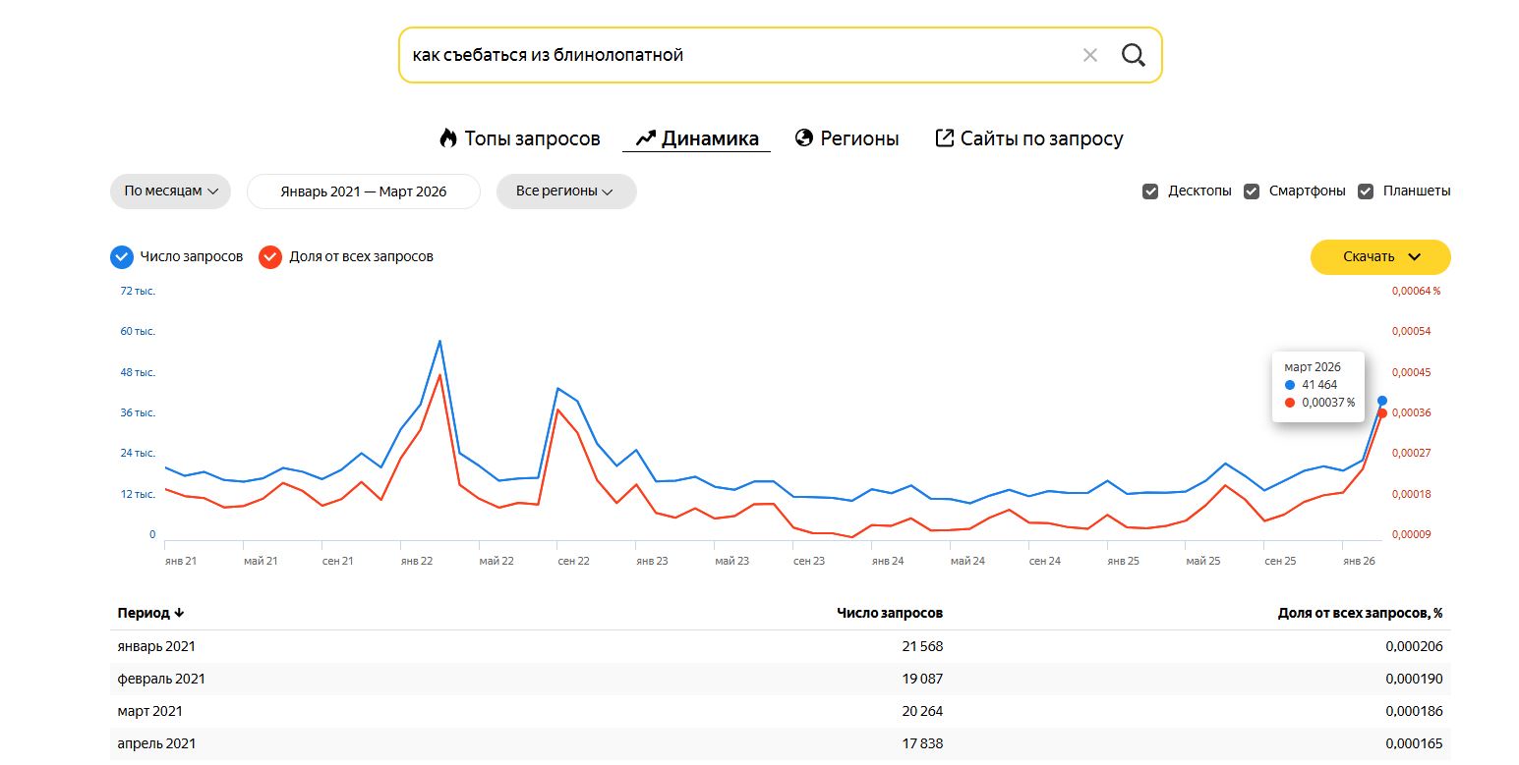The width and height of the screenshot is (1519, 765).
Task: Click inside the search query field
Action: pyautogui.click(x=737, y=55)
